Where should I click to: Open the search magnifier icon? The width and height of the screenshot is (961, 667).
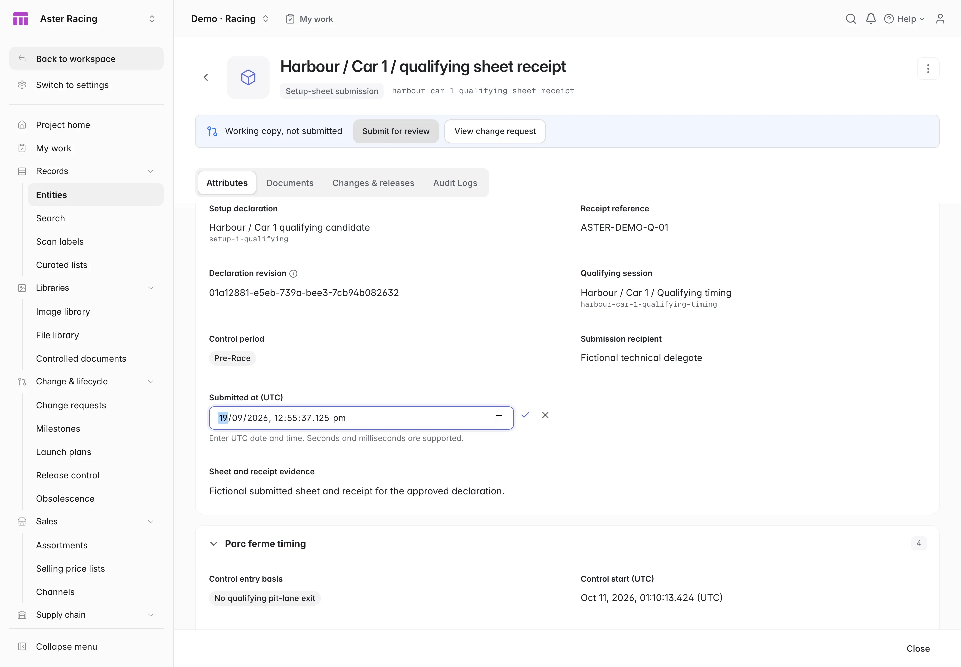[x=851, y=19]
